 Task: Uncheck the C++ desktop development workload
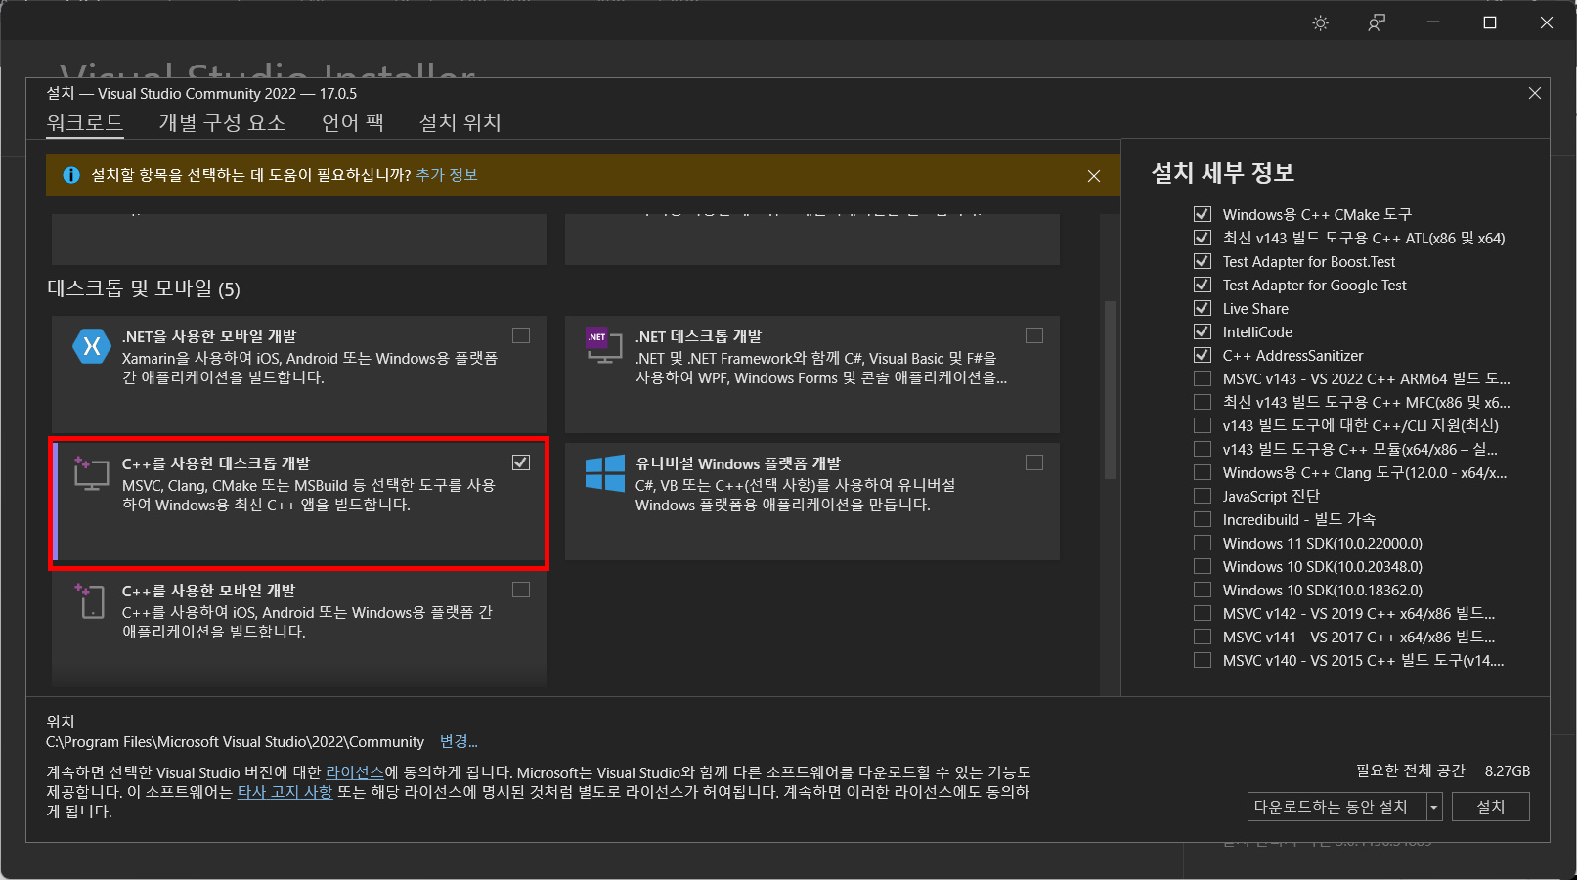point(521,462)
